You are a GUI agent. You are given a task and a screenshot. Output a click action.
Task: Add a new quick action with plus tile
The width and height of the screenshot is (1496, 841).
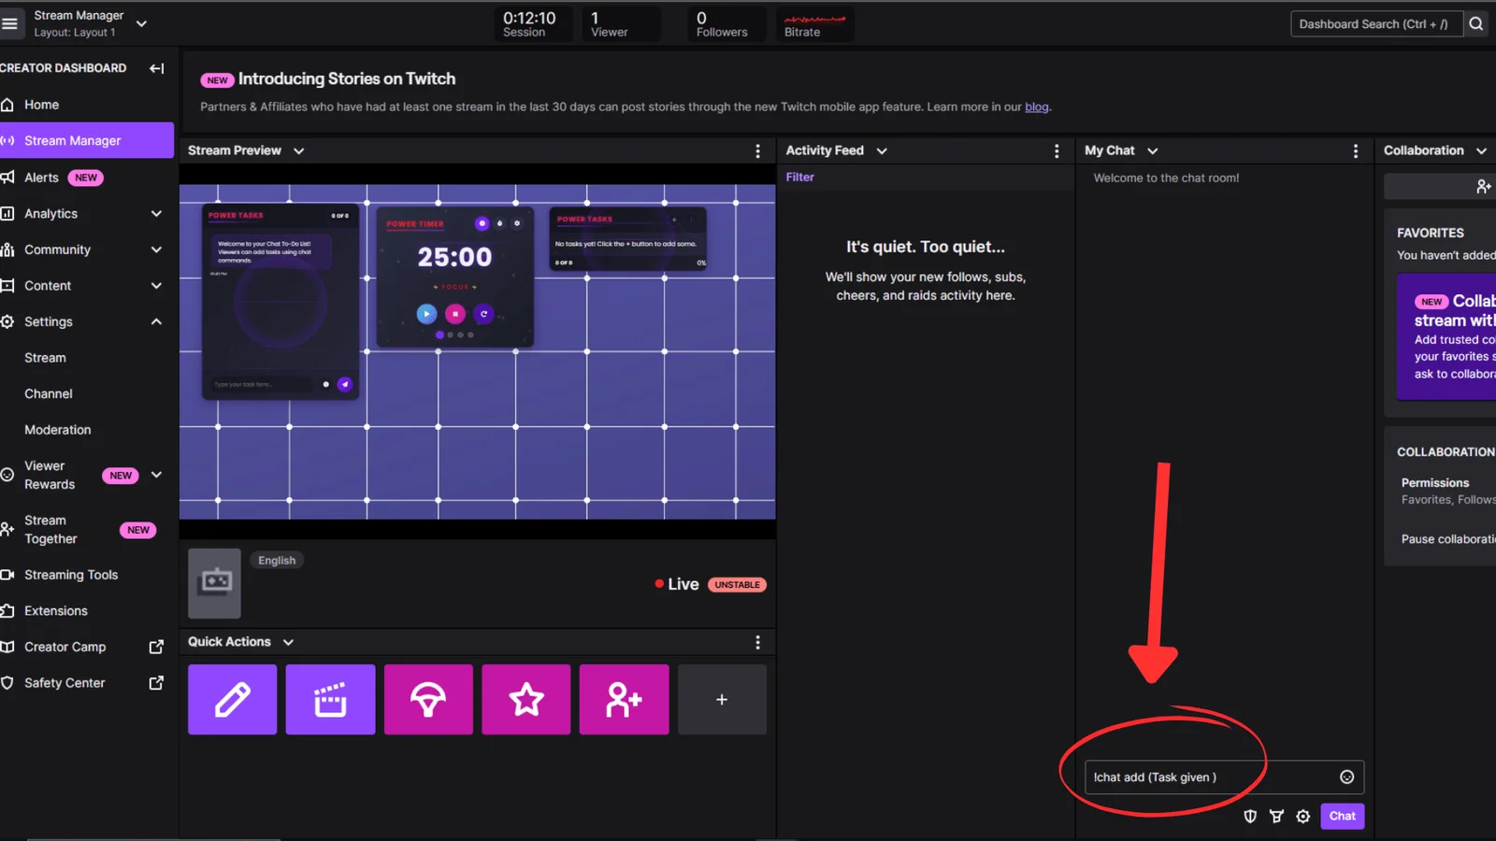tap(722, 699)
